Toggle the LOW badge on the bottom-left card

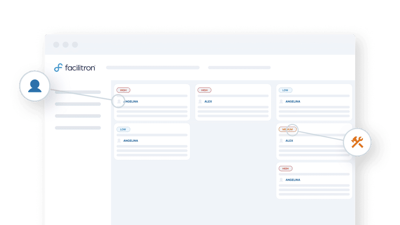[x=123, y=129]
